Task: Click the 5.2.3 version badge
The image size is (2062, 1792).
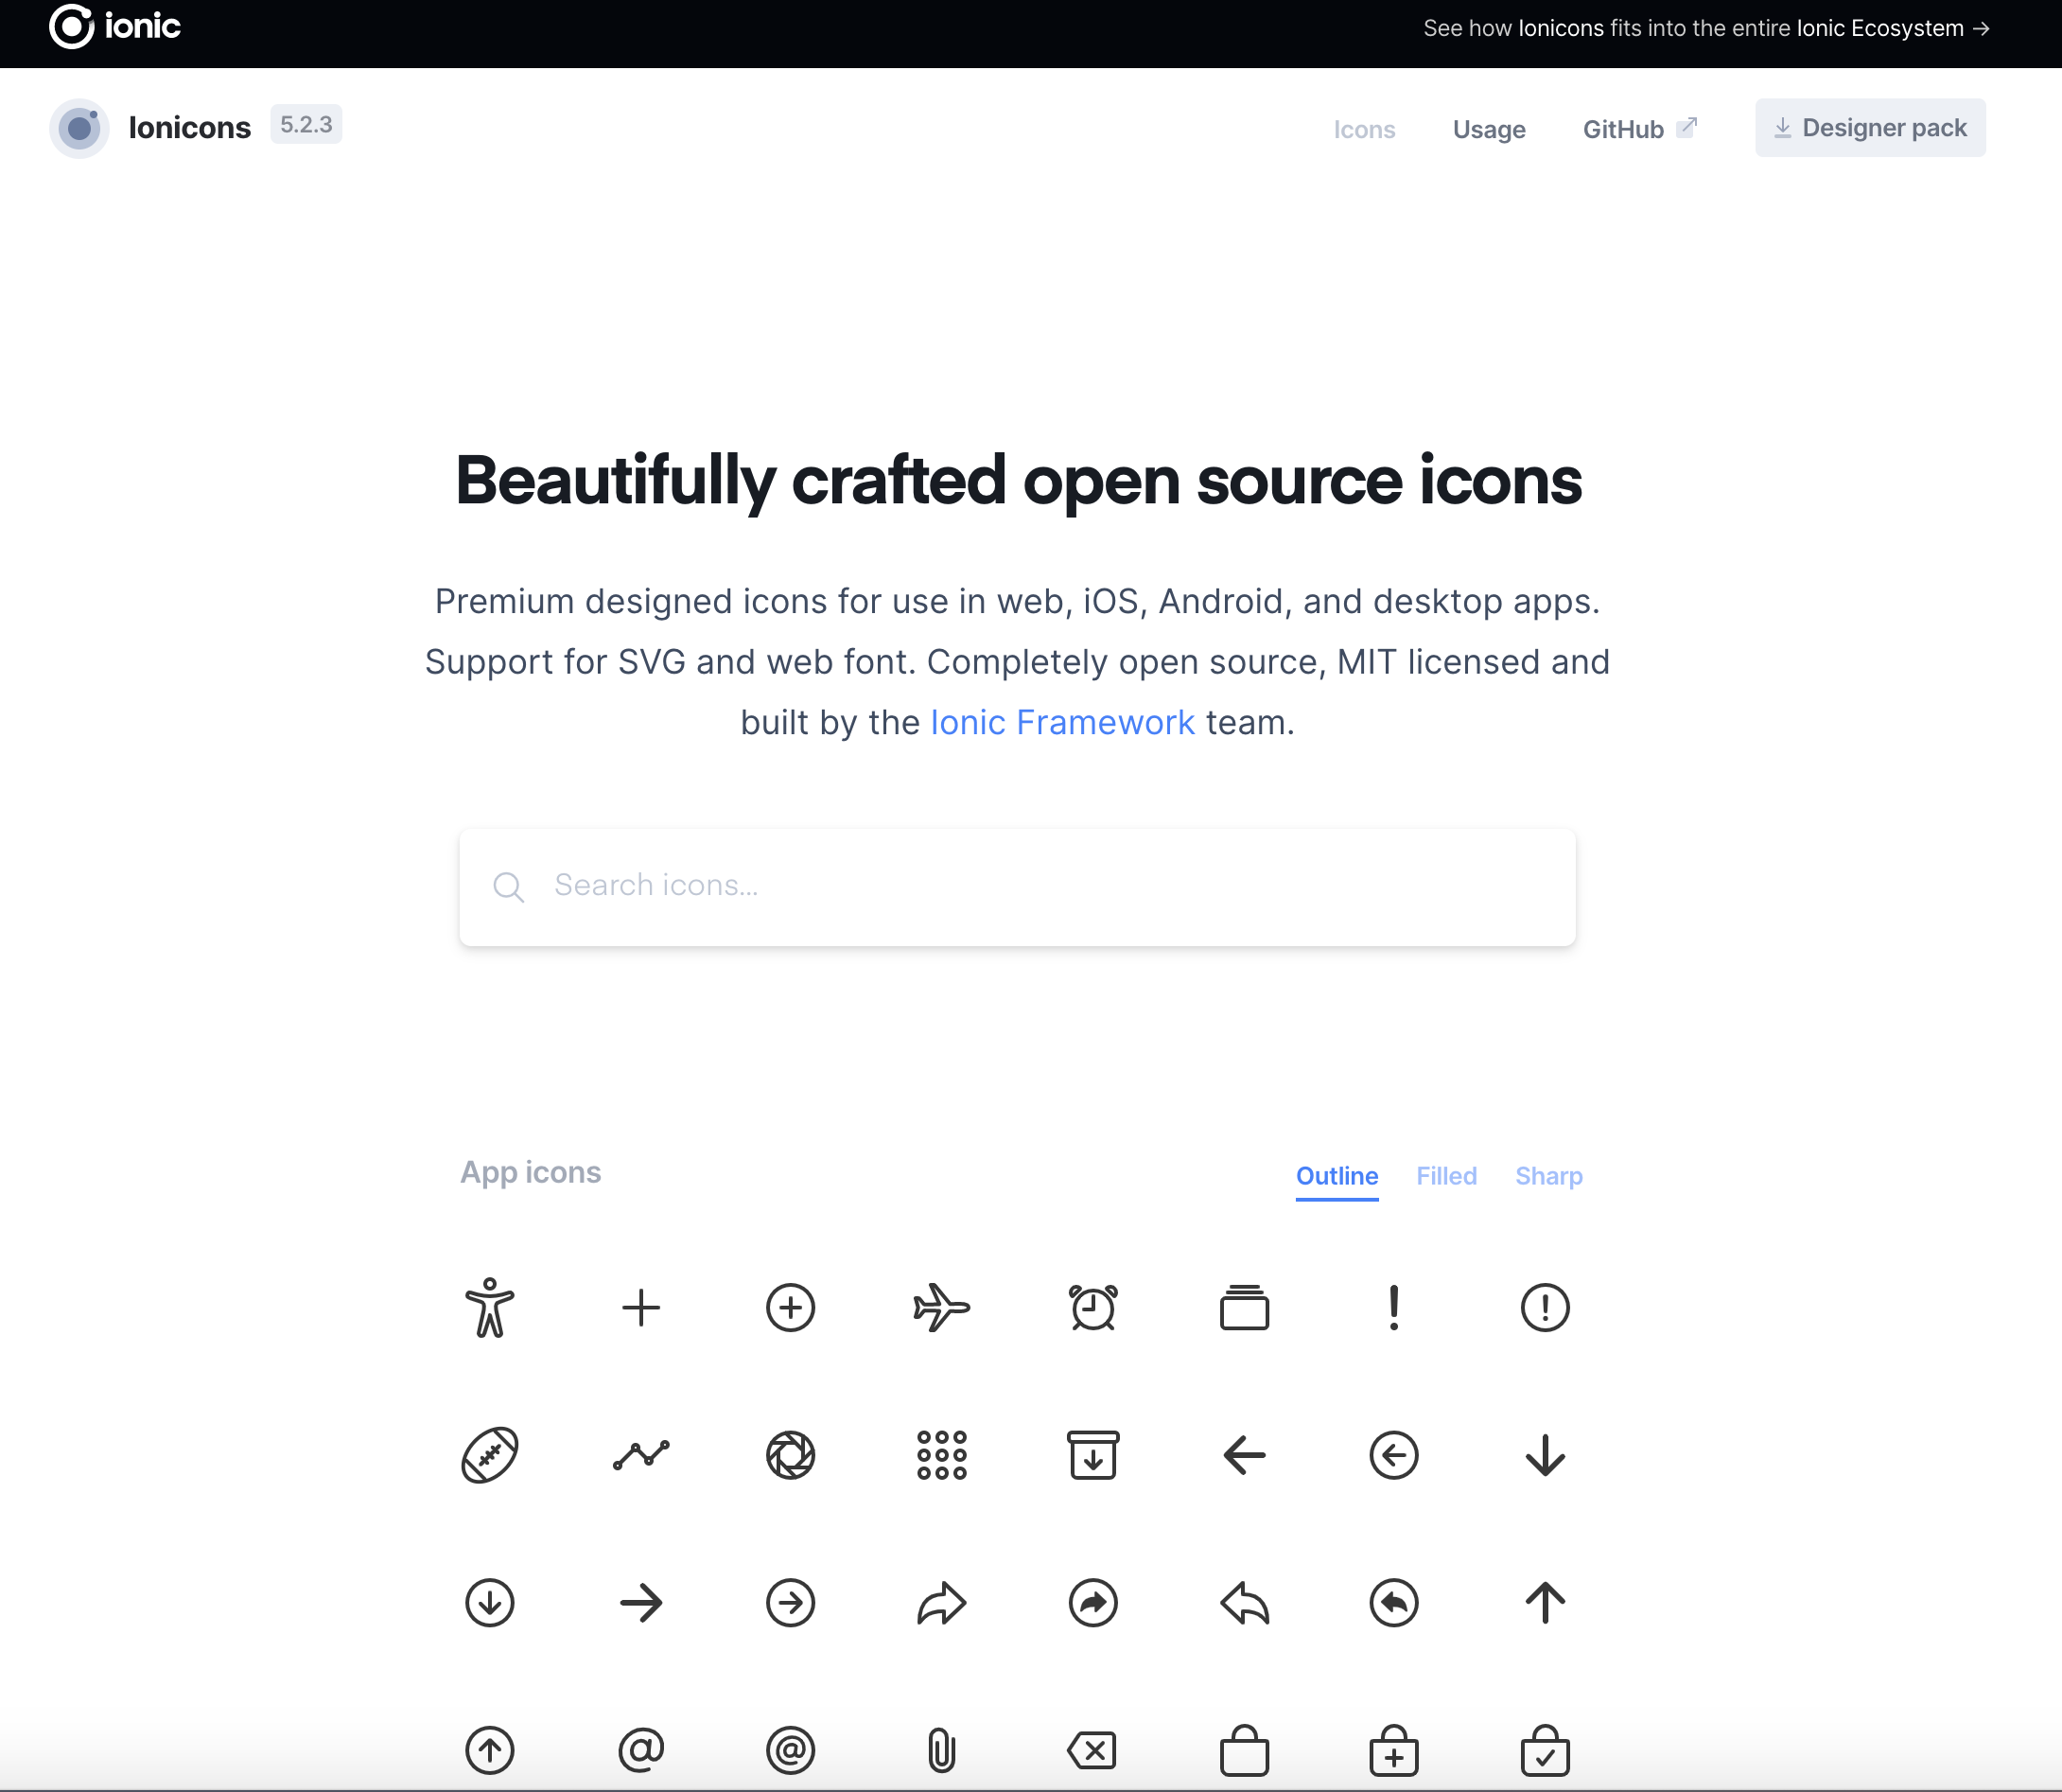Action: coord(306,124)
